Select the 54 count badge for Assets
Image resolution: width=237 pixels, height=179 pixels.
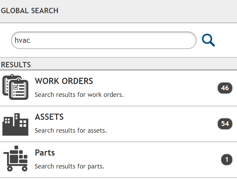(225, 124)
